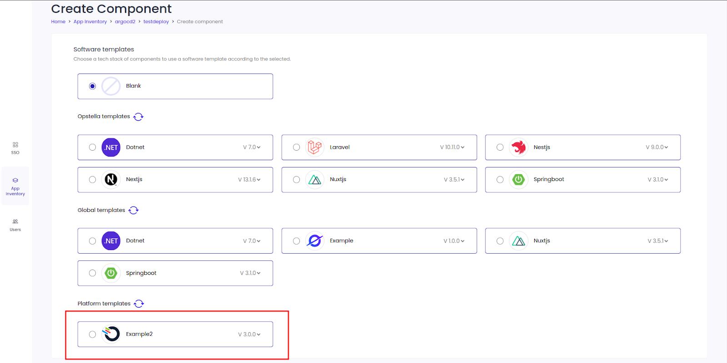Open testdeploy breadcrumb link
The image size is (727, 363).
[156, 22]
